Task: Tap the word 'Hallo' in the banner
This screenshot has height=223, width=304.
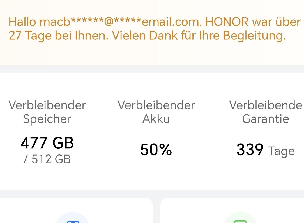Action: 22,22
